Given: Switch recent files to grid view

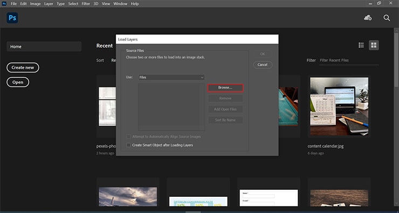Looking at the screenshot, I should pos(374,45).
